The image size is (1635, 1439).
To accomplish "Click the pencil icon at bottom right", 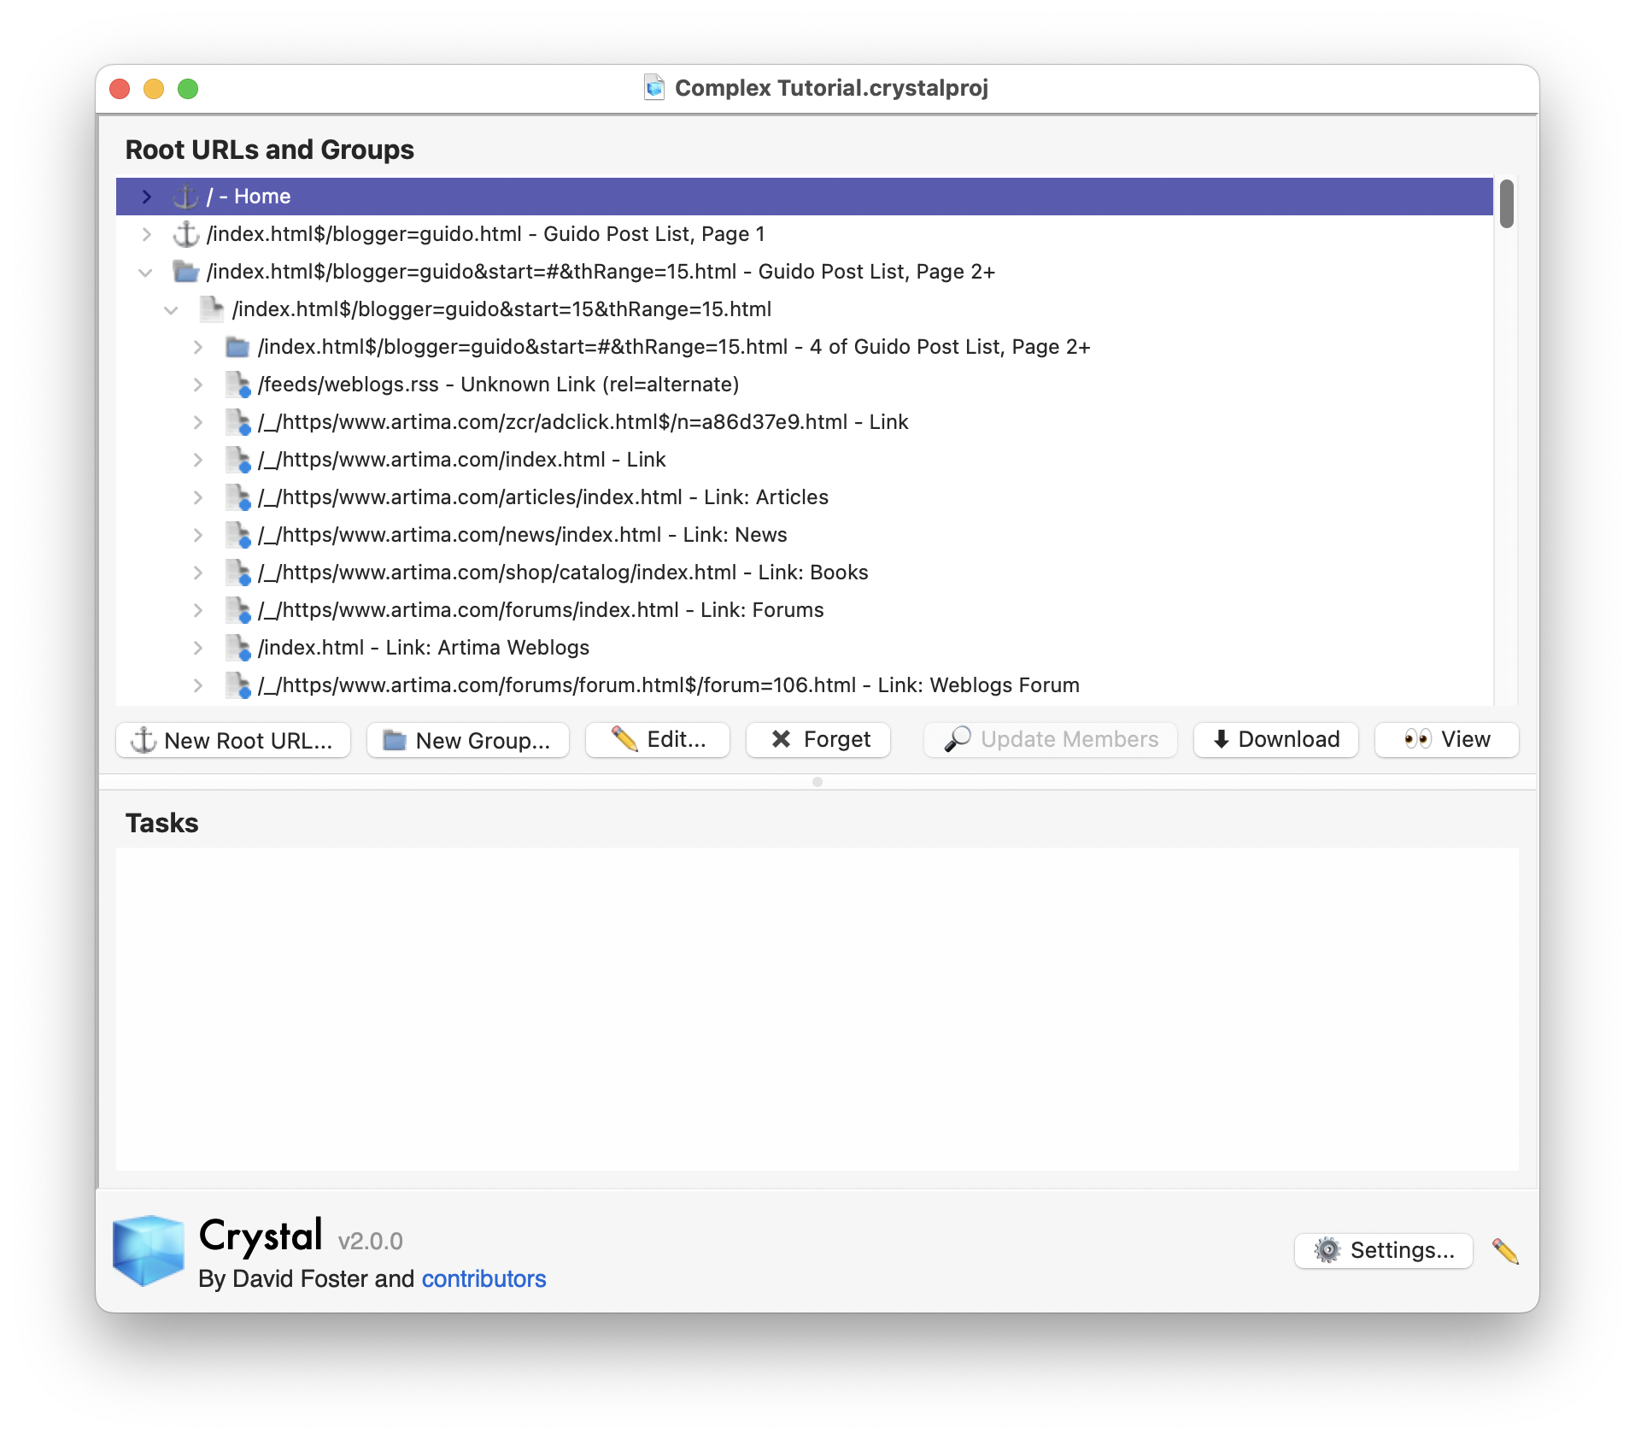I will 1506,1250.
